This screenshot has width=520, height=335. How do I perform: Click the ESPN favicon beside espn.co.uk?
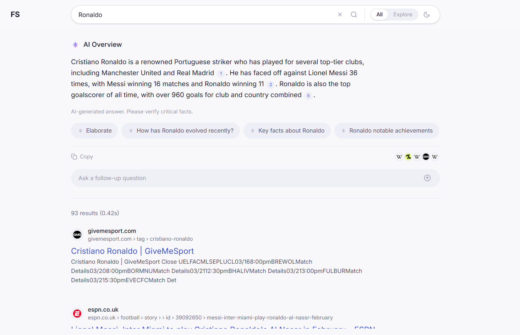[x=77, y=313]
